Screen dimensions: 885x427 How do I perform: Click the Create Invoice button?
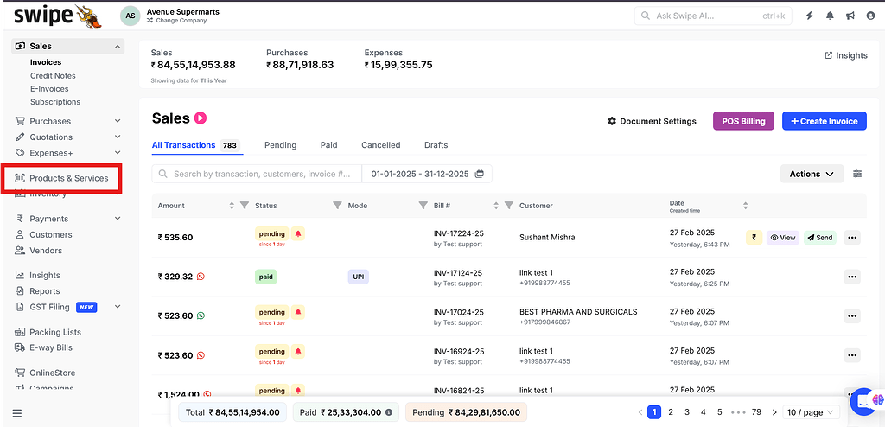[x=824, y=121]
